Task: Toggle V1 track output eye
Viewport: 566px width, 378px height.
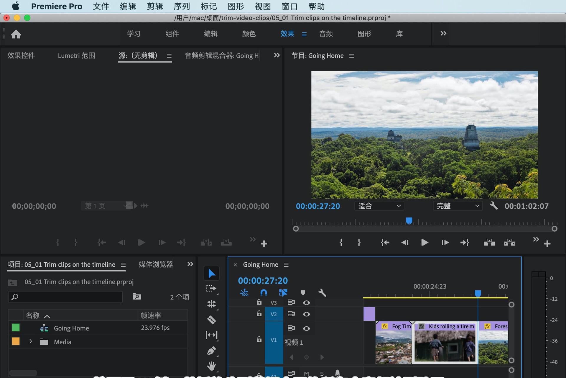Action: (306, 328)
